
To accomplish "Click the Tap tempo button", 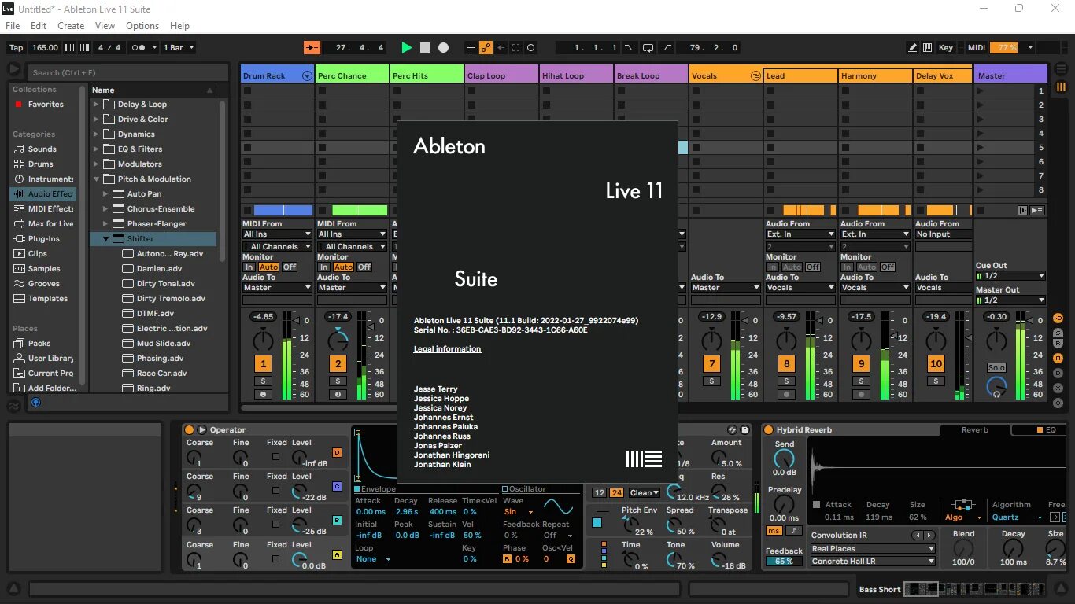I will pos(16,48).
